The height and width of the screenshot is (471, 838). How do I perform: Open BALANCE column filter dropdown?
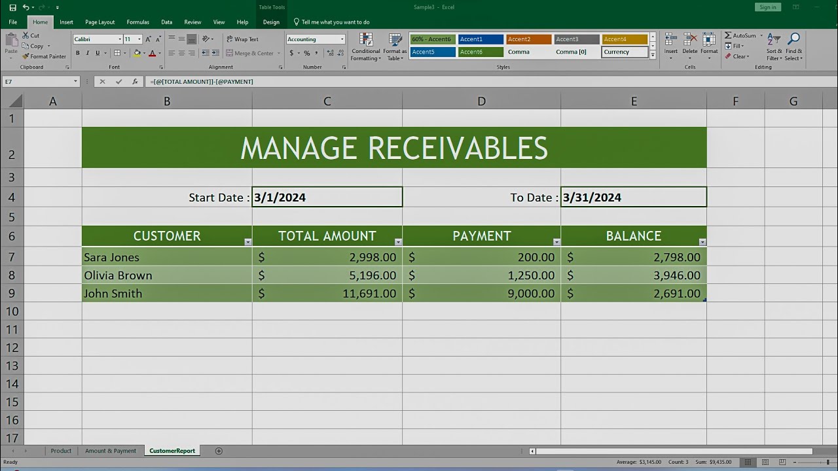[702, 242]
